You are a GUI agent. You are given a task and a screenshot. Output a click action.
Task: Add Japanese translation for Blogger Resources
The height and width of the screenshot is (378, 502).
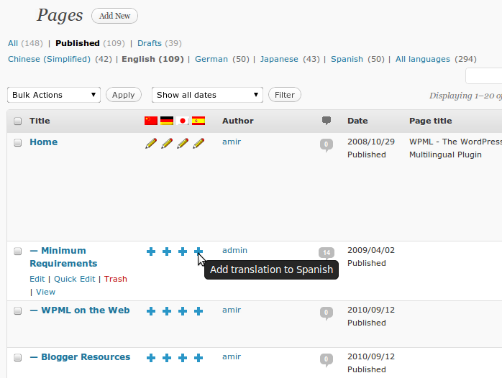(183, 357)
